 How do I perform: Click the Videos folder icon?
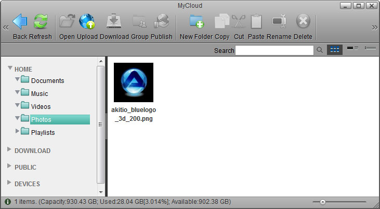(25, 105)
